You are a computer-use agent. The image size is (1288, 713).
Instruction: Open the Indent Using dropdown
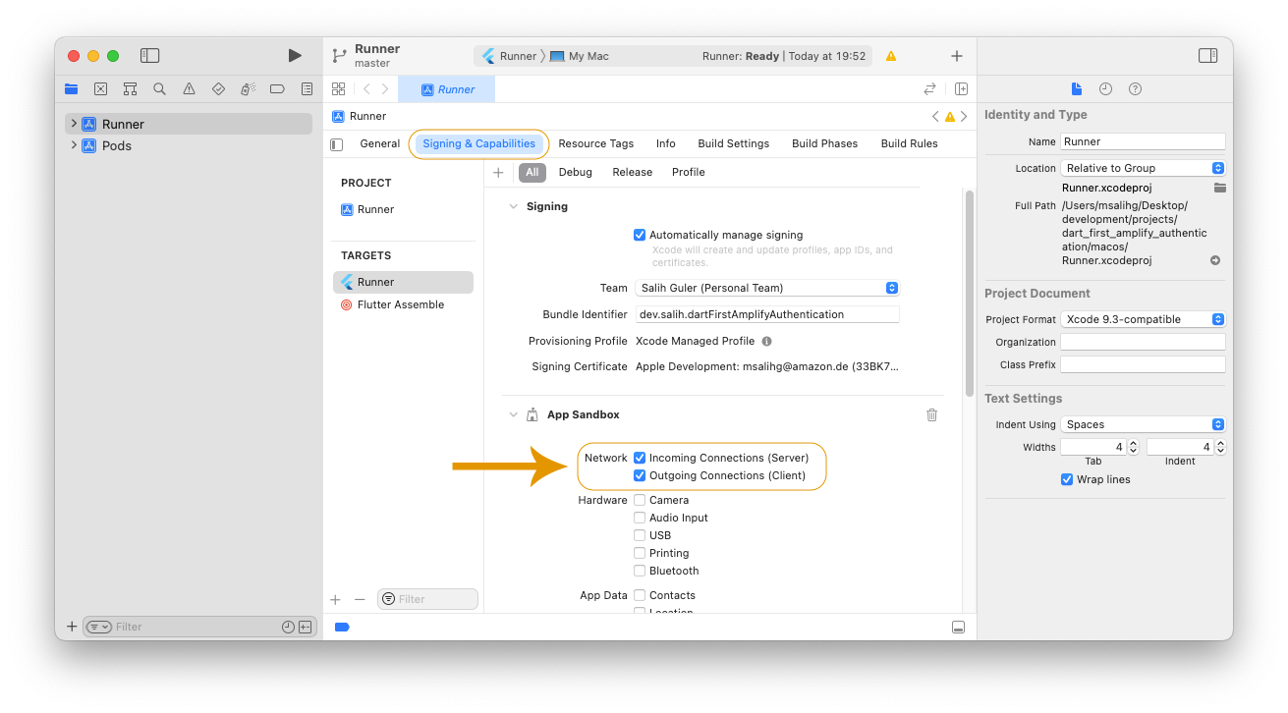coord(1144,424)
